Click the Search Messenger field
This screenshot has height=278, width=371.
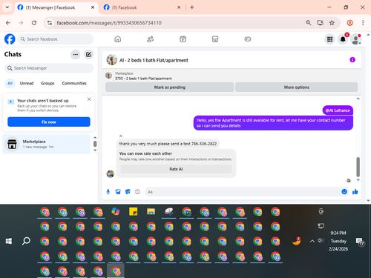(x=49, y=68)
